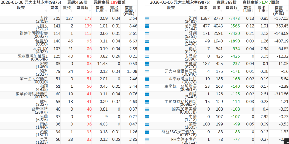Sort buy-side table by 買賣超 column
This screenshot has height=144, width=289.
point(82,8)
